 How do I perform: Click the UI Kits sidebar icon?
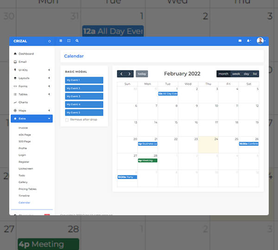15,70
